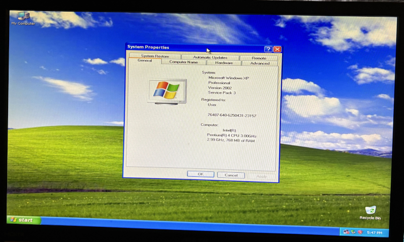This screenshot has width=404, height=242.
Task: Open the Hardware tab
Action: tap(224, 63)
